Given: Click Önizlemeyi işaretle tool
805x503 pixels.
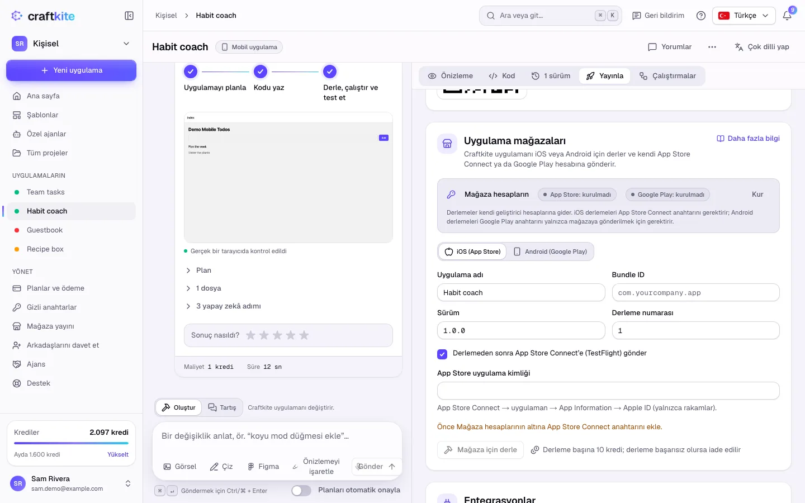Looking at the screenshot, I should point(316,467).
